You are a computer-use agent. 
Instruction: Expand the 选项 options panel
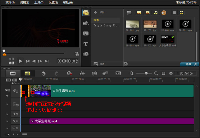click(189, 64)
